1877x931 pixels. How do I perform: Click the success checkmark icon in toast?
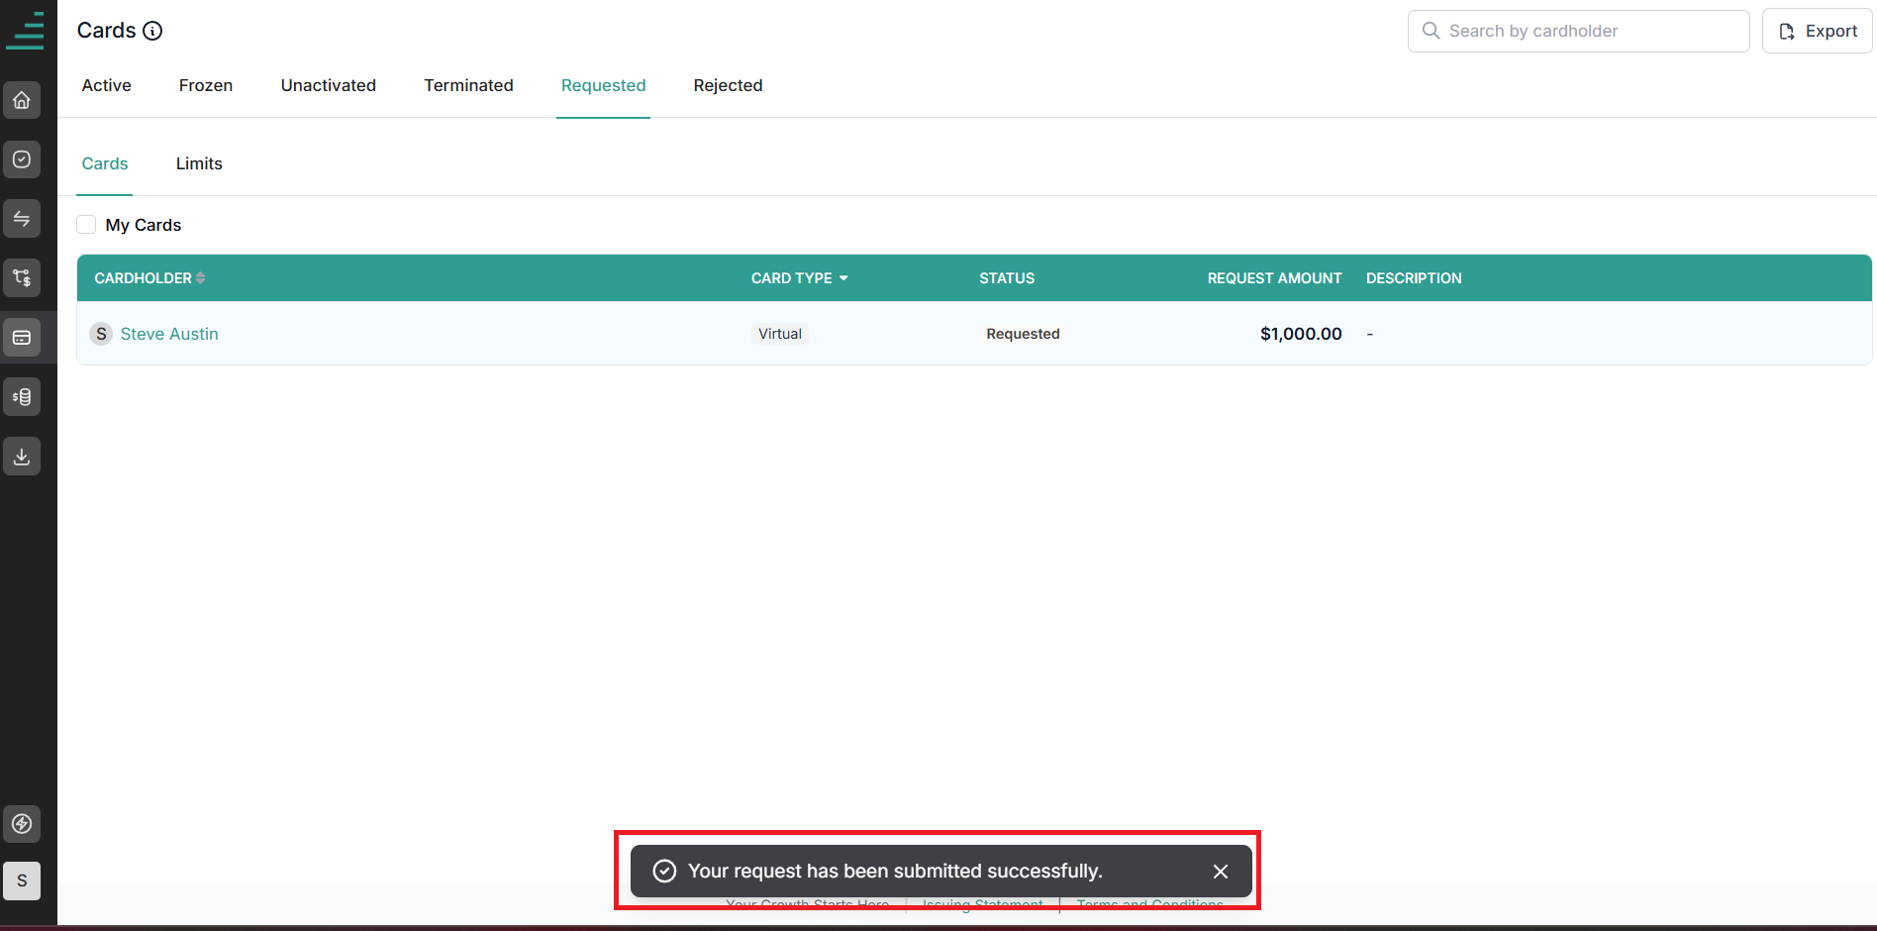pyautogui.click(x=664, y=871)
